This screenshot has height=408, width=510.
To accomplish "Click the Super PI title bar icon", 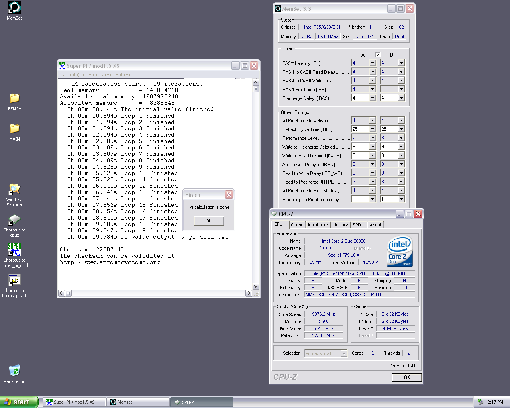I will click(62, 65).
